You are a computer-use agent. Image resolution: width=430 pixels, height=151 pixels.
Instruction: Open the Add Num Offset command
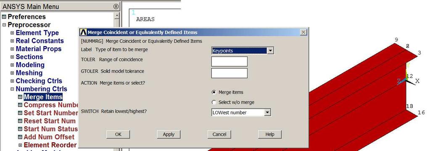pyautogui.click(x=49, y=137)
